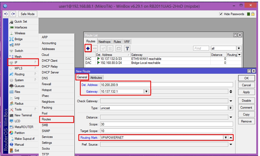The height and width of the screenshot is (156, 260).
Task: Toggle the Hide Passwords checkbox
Action: coord(221,14)
